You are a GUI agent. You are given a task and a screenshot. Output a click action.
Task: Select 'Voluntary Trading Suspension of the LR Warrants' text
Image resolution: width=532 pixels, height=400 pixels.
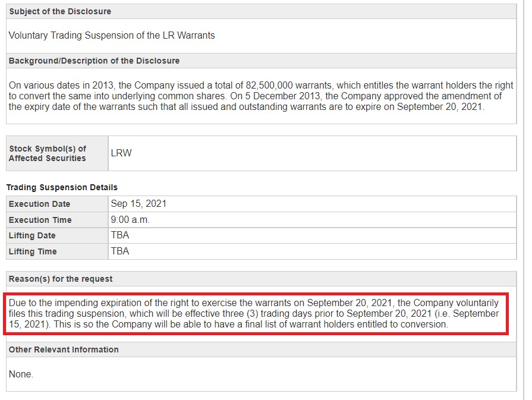pos(112,35)
